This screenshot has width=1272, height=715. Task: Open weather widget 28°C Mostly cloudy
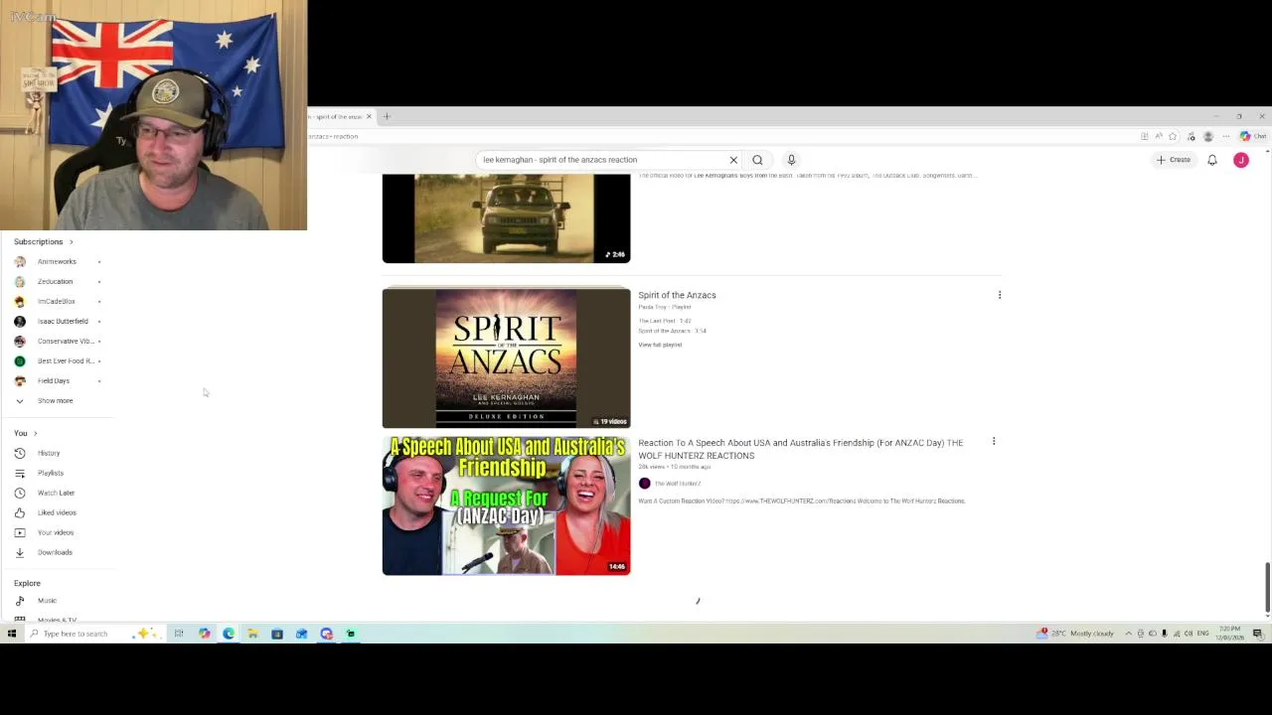click(x=1075, y=634)
